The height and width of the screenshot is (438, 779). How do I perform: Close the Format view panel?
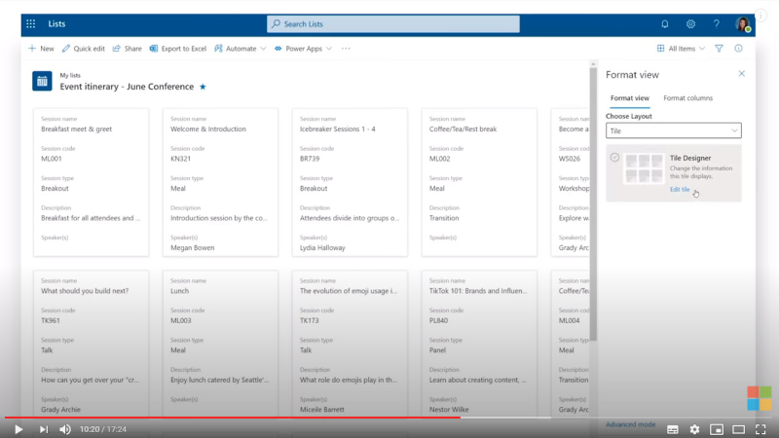pyautogui.click(x=742, y=74)
